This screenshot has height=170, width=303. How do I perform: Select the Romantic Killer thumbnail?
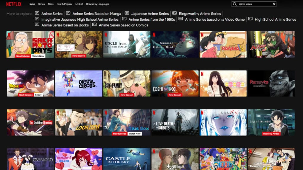[79, 159]
